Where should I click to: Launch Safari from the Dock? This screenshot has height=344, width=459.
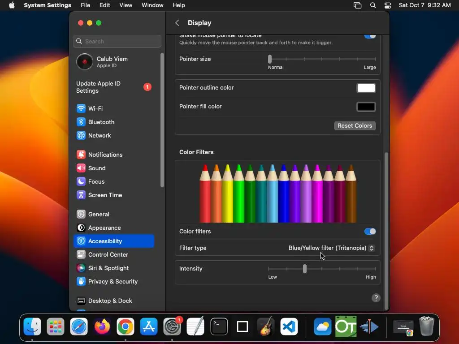[79, 327]
